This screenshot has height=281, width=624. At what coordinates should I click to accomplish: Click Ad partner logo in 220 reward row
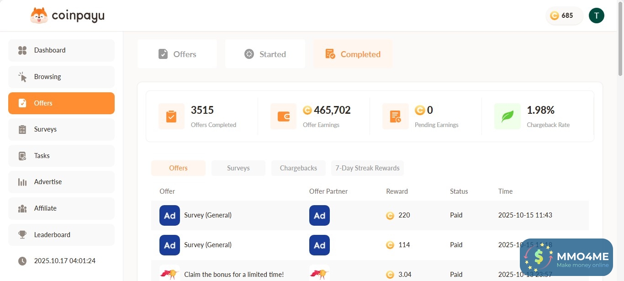coord(319,215)
